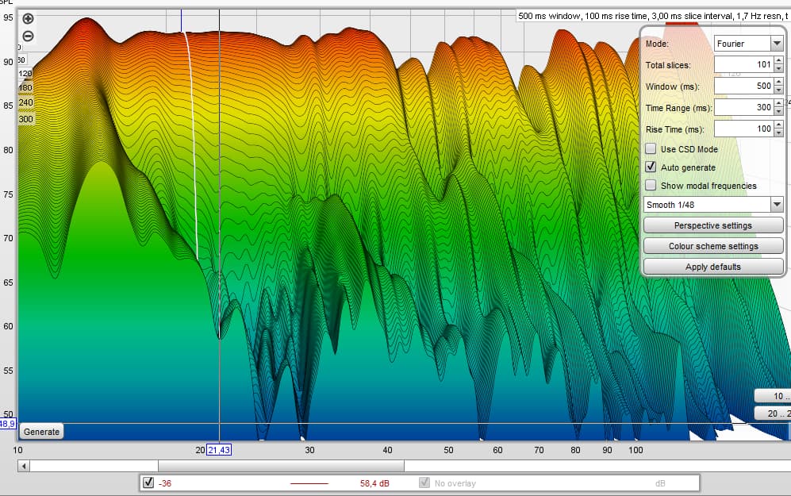Increase Time Range (ms) with up arrow
Viewport: 791px width, 496px height.
[778, 102]
